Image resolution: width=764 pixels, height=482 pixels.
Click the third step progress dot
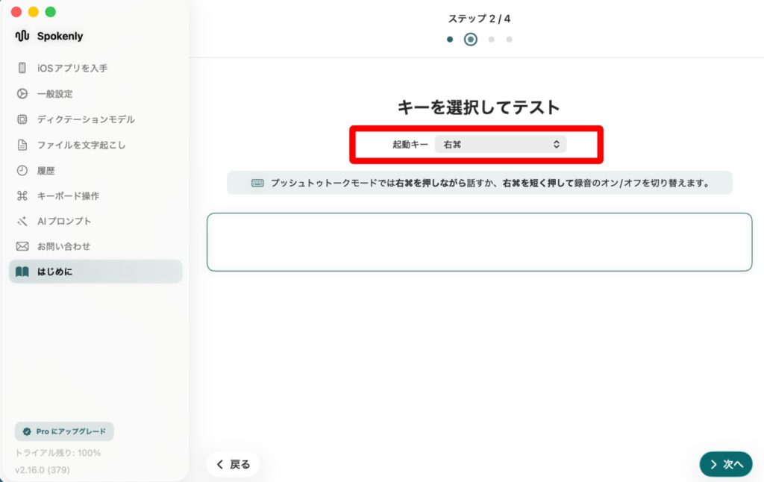491,40
